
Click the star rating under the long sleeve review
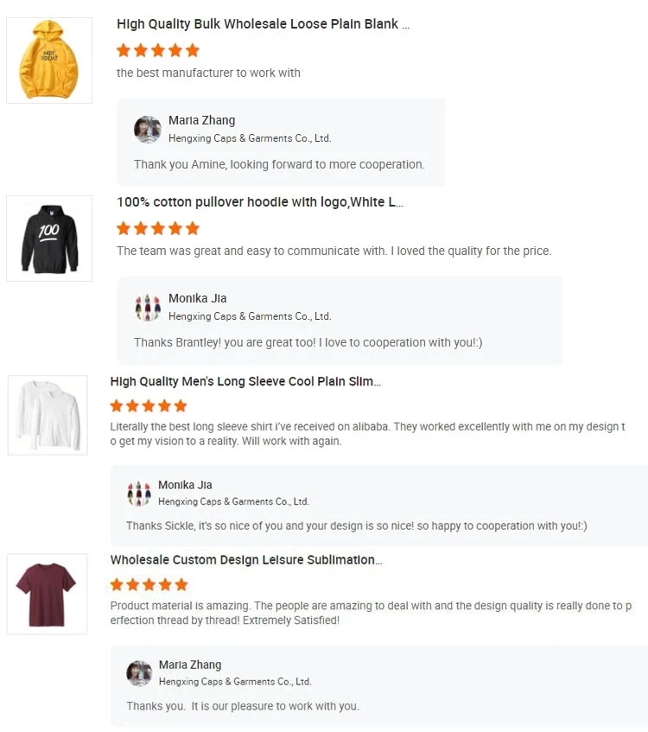(x=149, y=405)
